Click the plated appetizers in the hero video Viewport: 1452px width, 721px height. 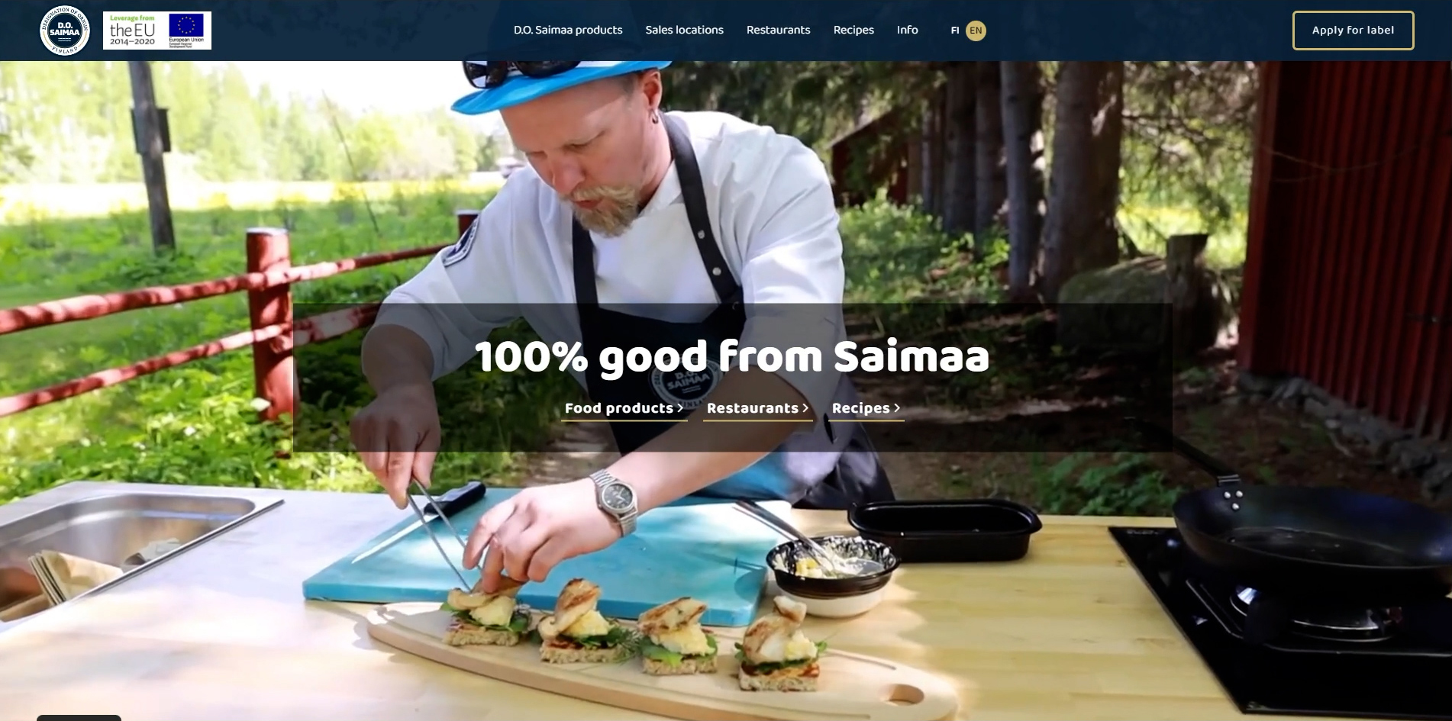click(635, 635)
